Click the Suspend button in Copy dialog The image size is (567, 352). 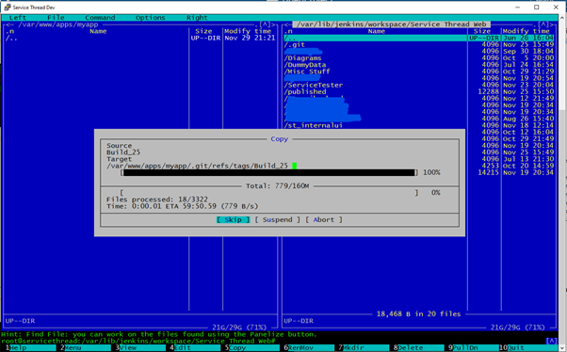click(x=277, y=219)
